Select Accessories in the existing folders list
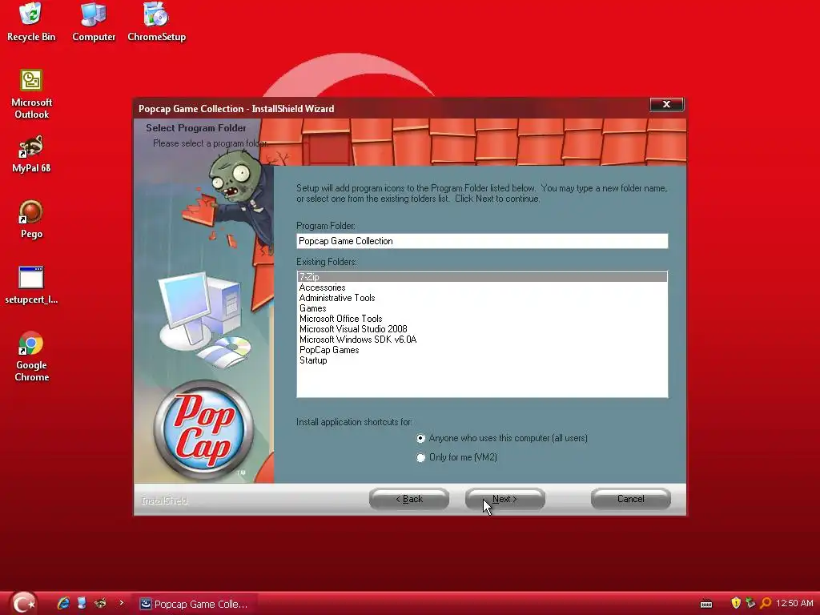 (x=482, y=287)
